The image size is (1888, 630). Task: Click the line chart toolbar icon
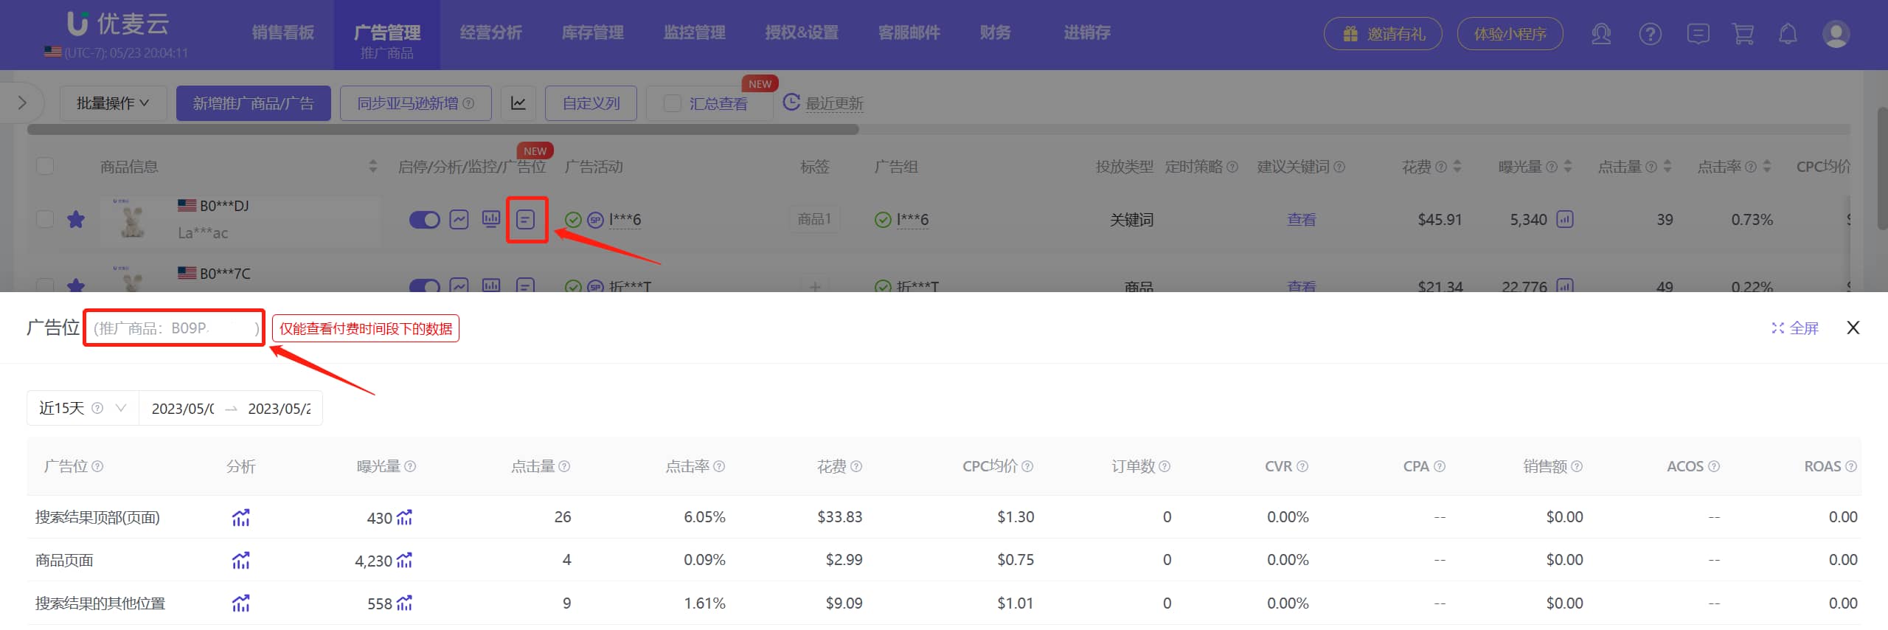point(518,103)
